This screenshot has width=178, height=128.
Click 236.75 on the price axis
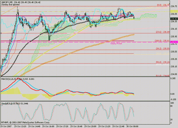coord(174,6)
